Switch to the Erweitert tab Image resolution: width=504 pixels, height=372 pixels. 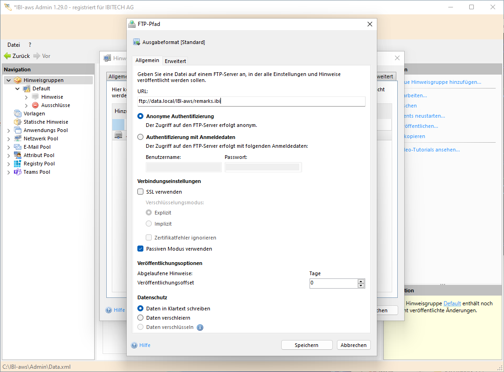[x=175, y=61]
